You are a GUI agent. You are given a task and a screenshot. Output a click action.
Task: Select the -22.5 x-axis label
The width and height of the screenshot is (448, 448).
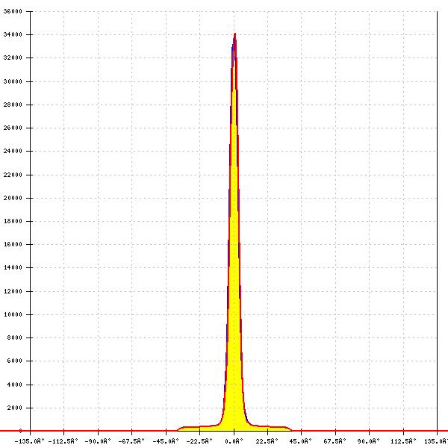(x=199, y=441)
